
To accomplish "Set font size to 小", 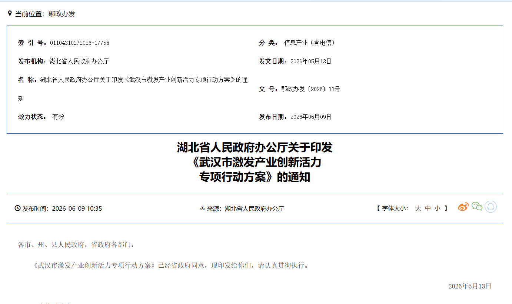I will click(438, 208).
